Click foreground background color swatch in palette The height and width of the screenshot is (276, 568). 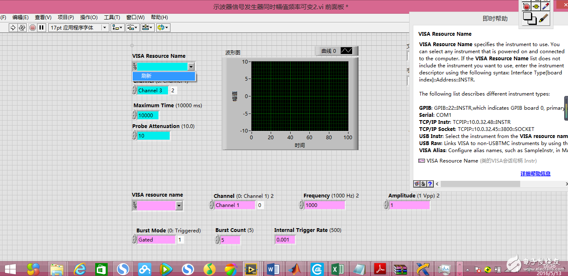point(529,18)
